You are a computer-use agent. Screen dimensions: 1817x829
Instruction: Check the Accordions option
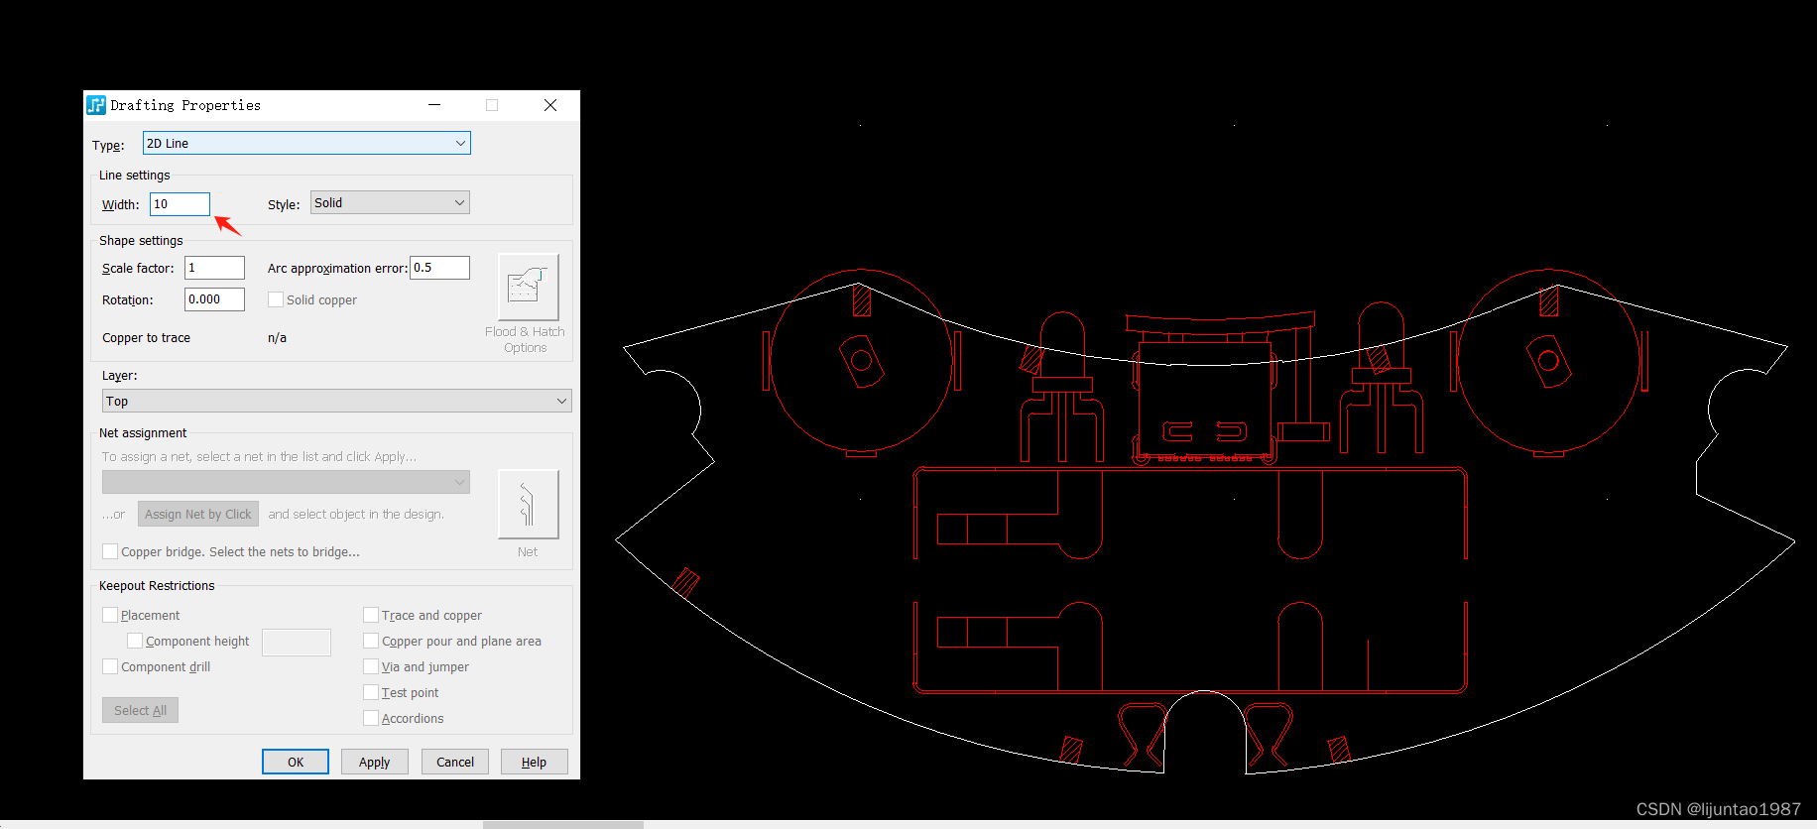tap(371, 718)
